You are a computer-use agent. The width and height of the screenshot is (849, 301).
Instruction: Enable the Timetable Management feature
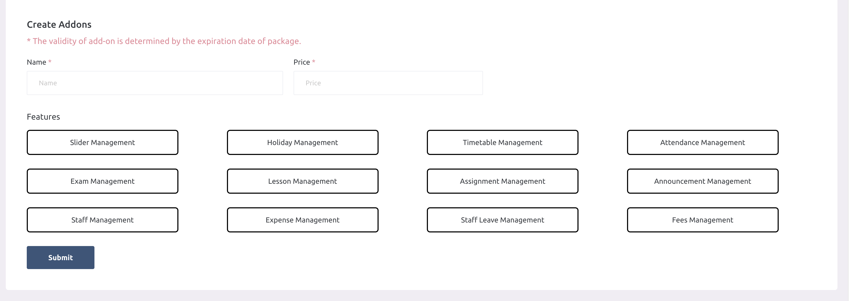[502, 142]
